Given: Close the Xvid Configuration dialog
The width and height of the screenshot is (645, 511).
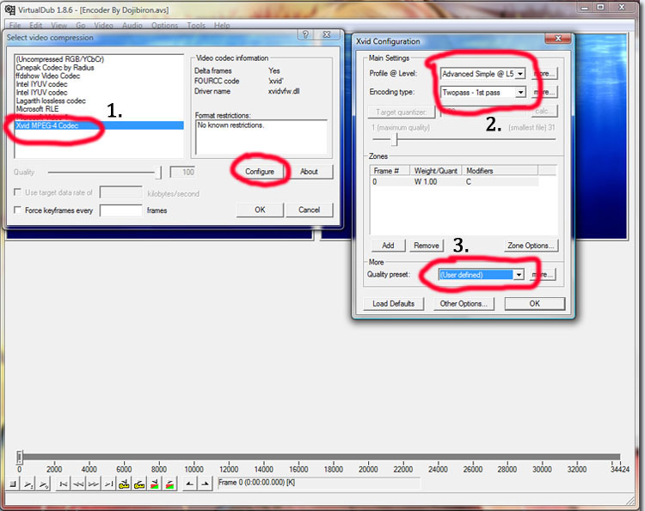Looking at the screenshot, I should point(558,38).
